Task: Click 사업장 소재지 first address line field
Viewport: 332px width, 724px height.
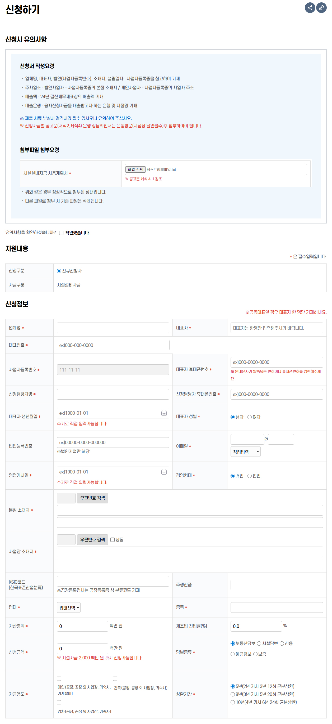Action: pos(190,552)
